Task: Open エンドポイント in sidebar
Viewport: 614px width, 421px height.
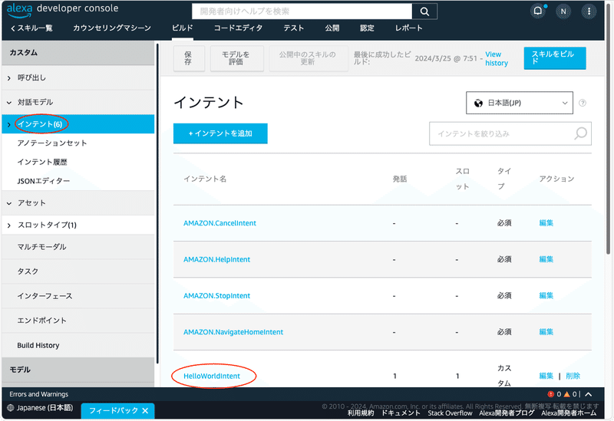Action: click(42, 321)
